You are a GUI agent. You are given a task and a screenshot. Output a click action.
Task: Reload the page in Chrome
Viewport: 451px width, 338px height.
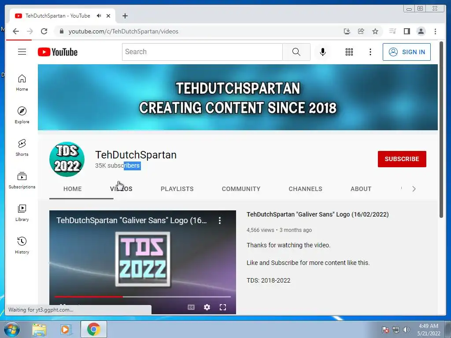[44, 31]
